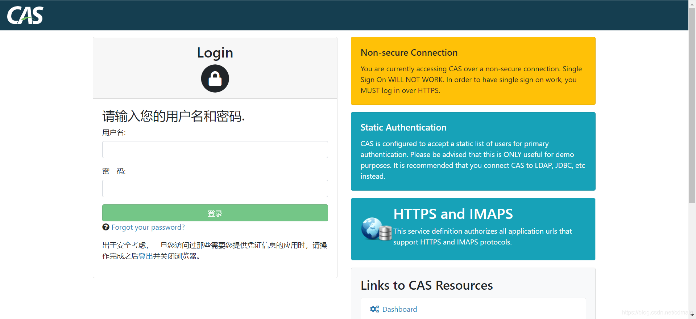Click the scrollbar down arrow
696x319 pixels.
(x=692, y=315)
